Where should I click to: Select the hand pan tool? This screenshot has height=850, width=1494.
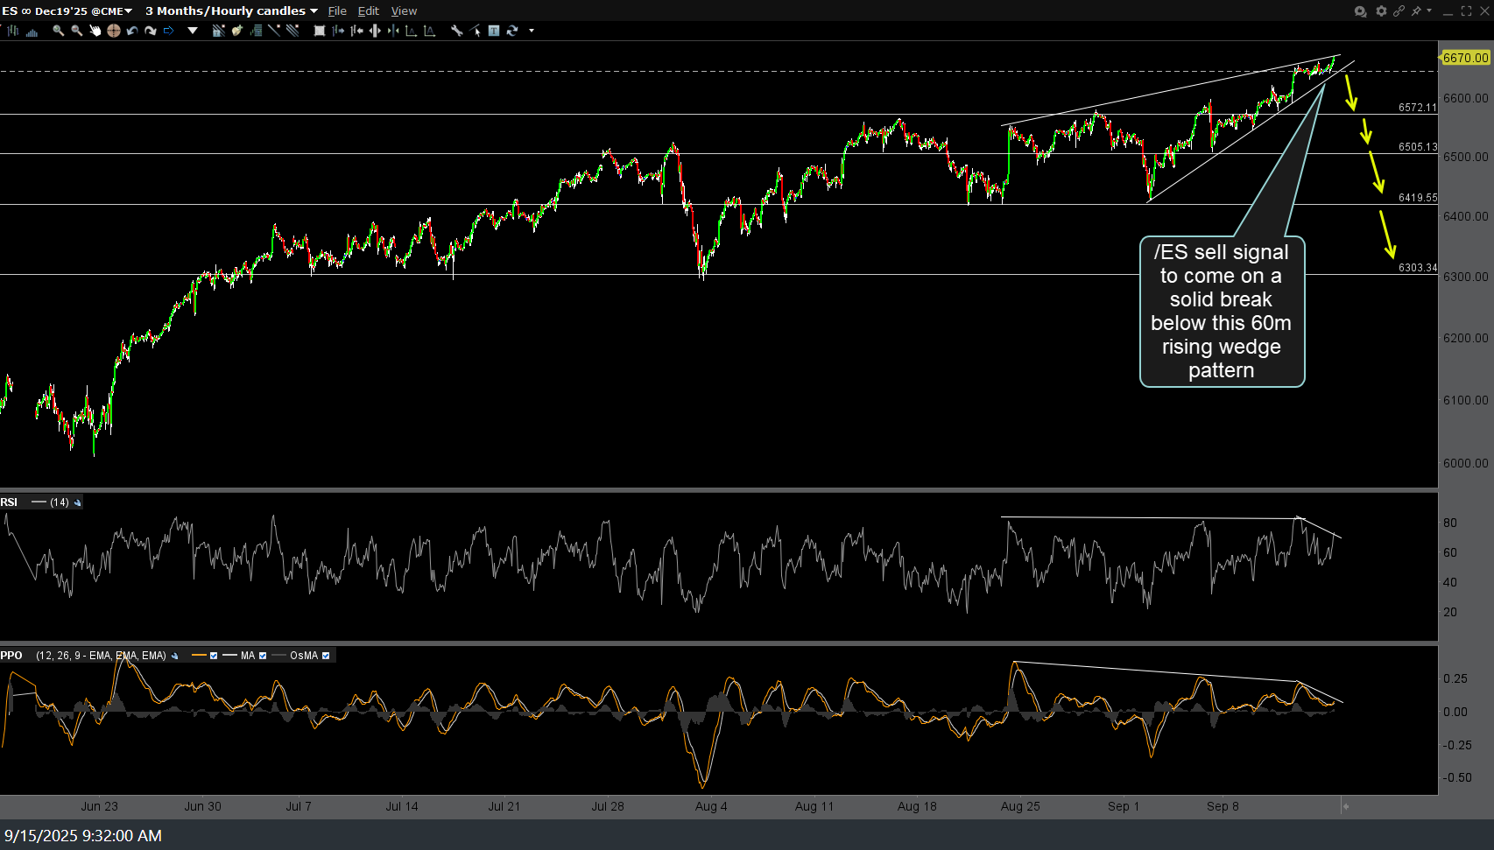point(95,31)
